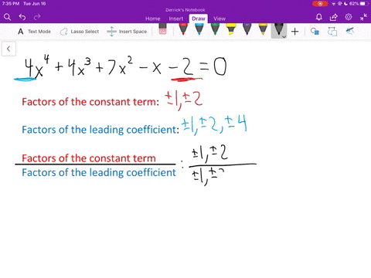Image resolution: width=371 pixels, height=278 pixels.
Task: Click "Factors of the leading coefficient:" blue text
Action: pyautogui.click(x=100, y=130)
